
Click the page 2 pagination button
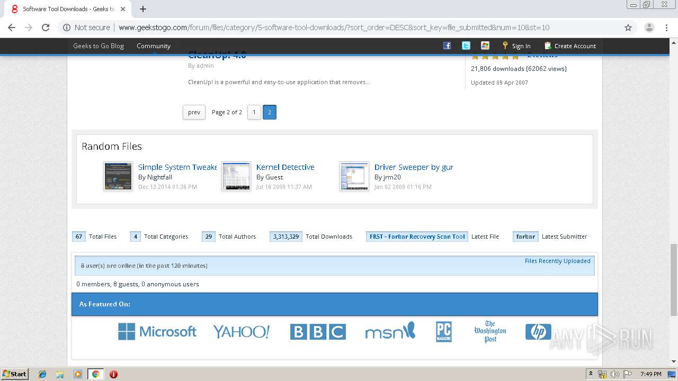[x=270, y=112]
